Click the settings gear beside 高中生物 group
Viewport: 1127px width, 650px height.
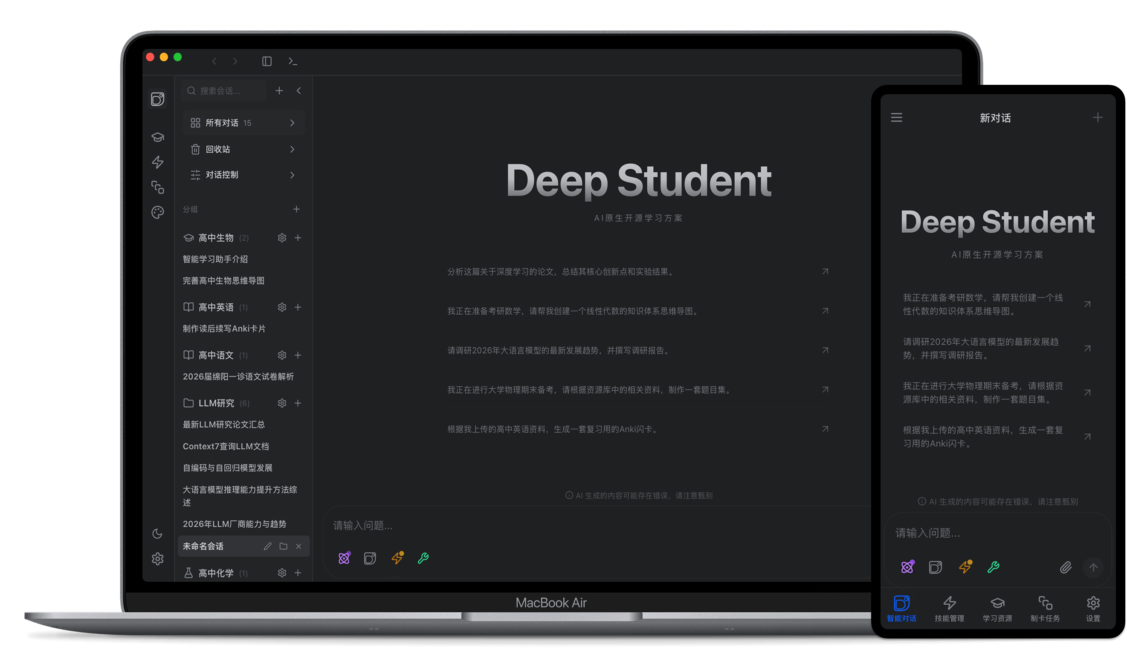point(282,237)
